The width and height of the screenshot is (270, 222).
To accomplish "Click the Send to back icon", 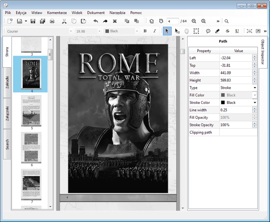I will [136, 21].
